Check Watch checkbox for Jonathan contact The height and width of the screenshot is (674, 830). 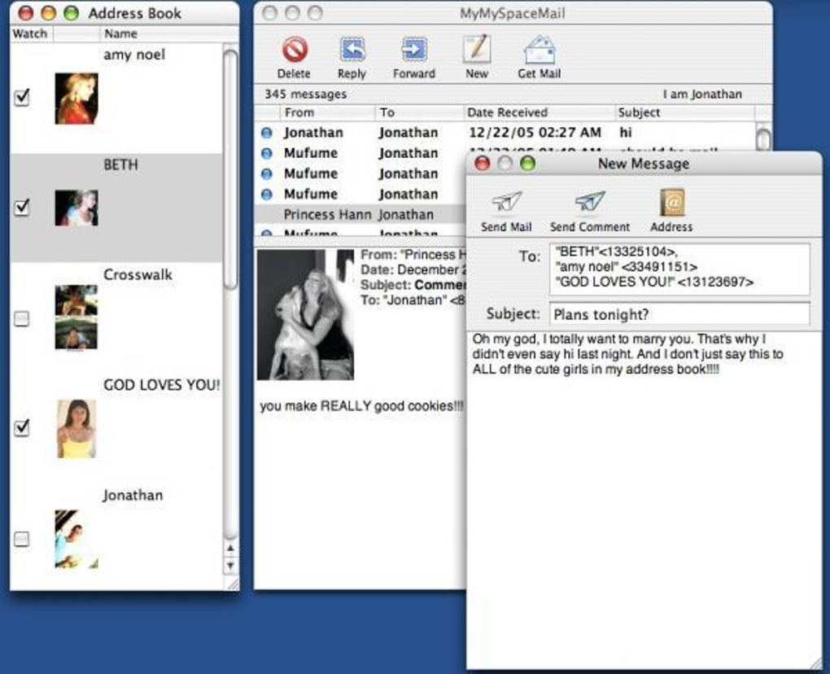[x=22, y=539]
